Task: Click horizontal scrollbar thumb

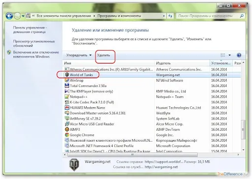Action: (x=132, y=154)
